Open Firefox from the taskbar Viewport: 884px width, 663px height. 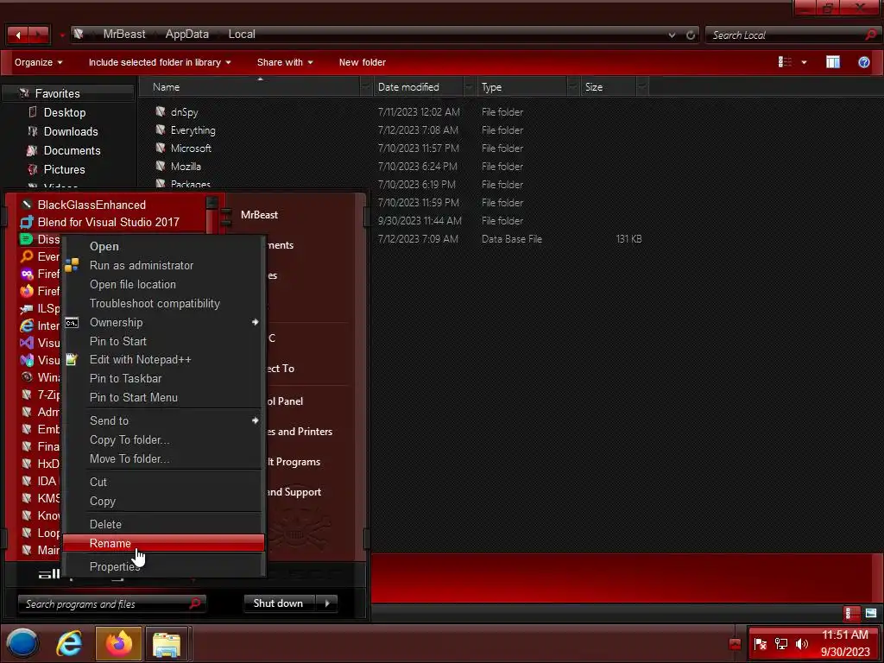coord(118,643)
